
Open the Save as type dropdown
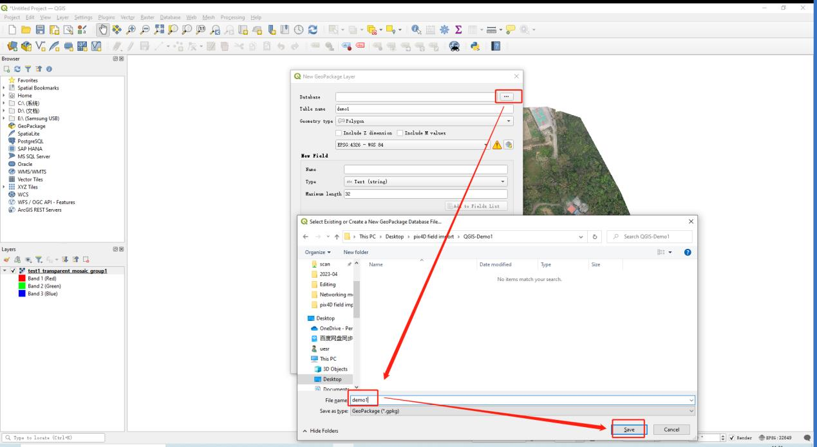(x=523, y=411)
